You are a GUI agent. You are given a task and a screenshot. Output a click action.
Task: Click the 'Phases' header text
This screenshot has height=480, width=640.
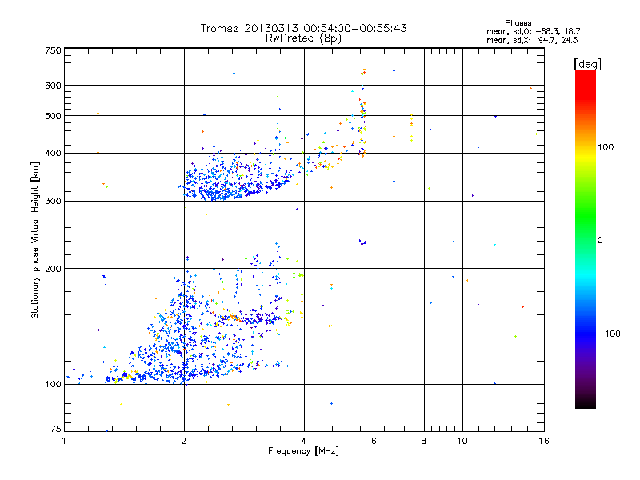click(x=518, y=23)
